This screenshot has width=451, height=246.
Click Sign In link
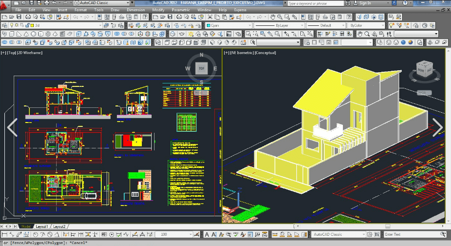pyautogui.click(x=365, y=3)
